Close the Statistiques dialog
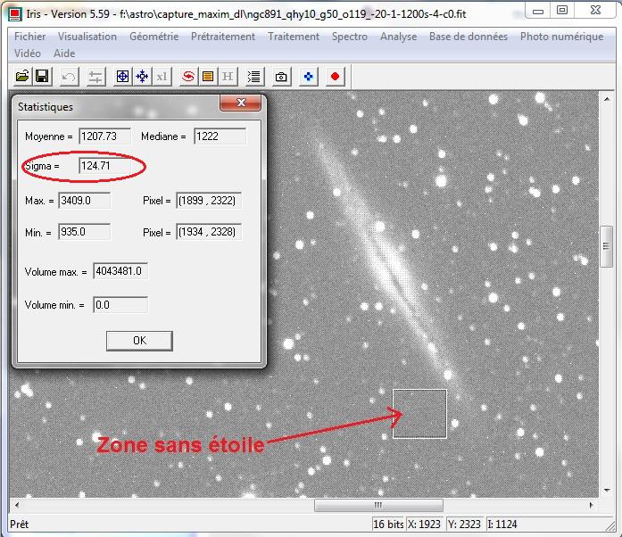This screenshot has width=622, height=537. tap(240, 103)
